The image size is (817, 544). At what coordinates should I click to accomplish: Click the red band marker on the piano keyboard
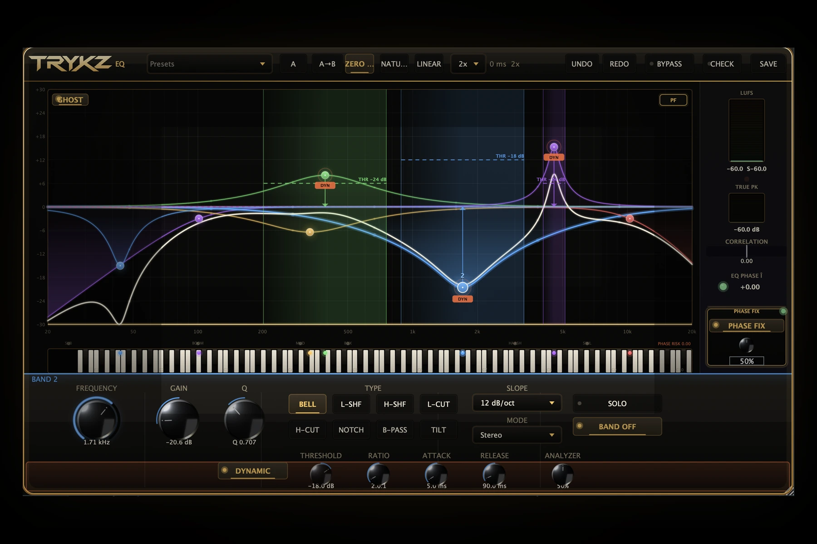tap(630, 353)
